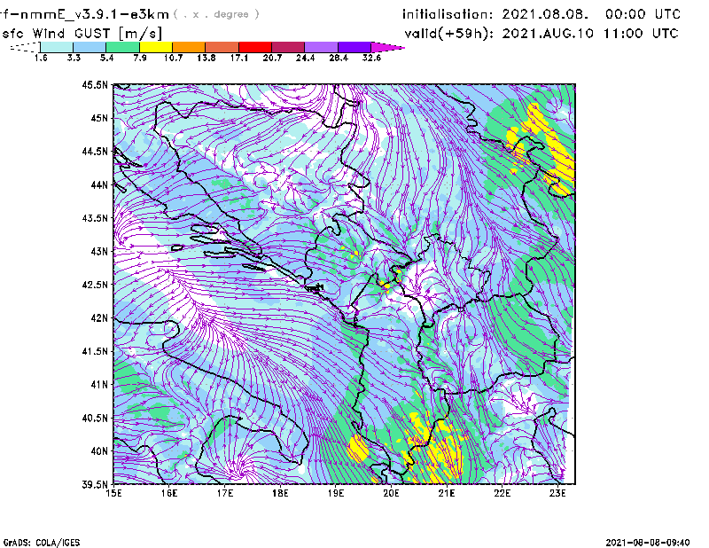Click the legend value '7.9'
The height and width of the screenshot is (548, 709).
(x=140, y=58)
